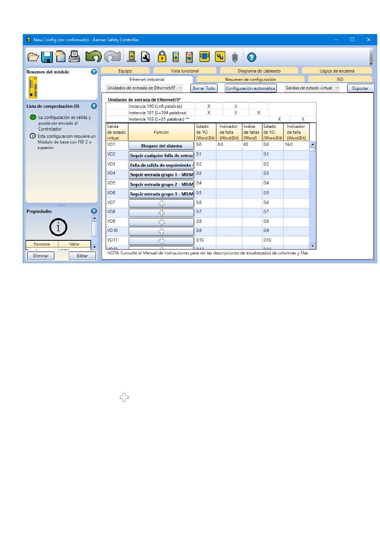Viewport: 380px width, 552px height.
Task: Open a configuration file with the folder icon
Action: (33, 57)
